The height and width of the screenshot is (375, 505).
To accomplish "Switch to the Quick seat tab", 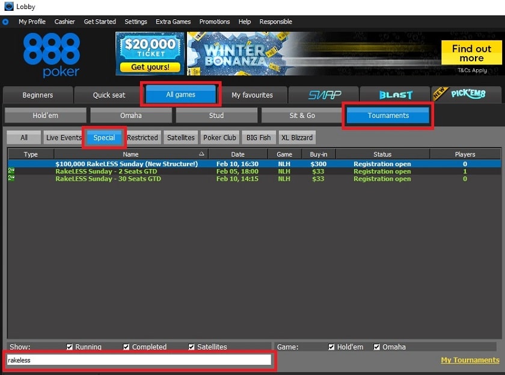I will click(x=109, y=95).
